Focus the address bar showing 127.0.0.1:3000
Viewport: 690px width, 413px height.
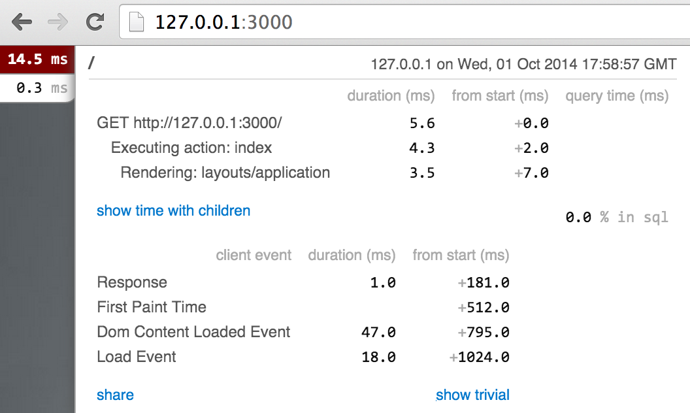392,22
